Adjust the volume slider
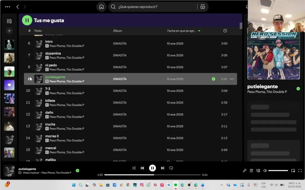Image resolution: width=305 pixels, height=190 pixels. tap(278, 171)
